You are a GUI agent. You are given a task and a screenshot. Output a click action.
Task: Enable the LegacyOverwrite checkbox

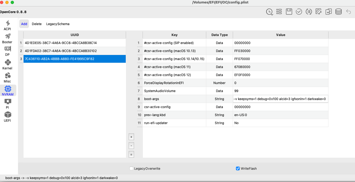[131, 168]
